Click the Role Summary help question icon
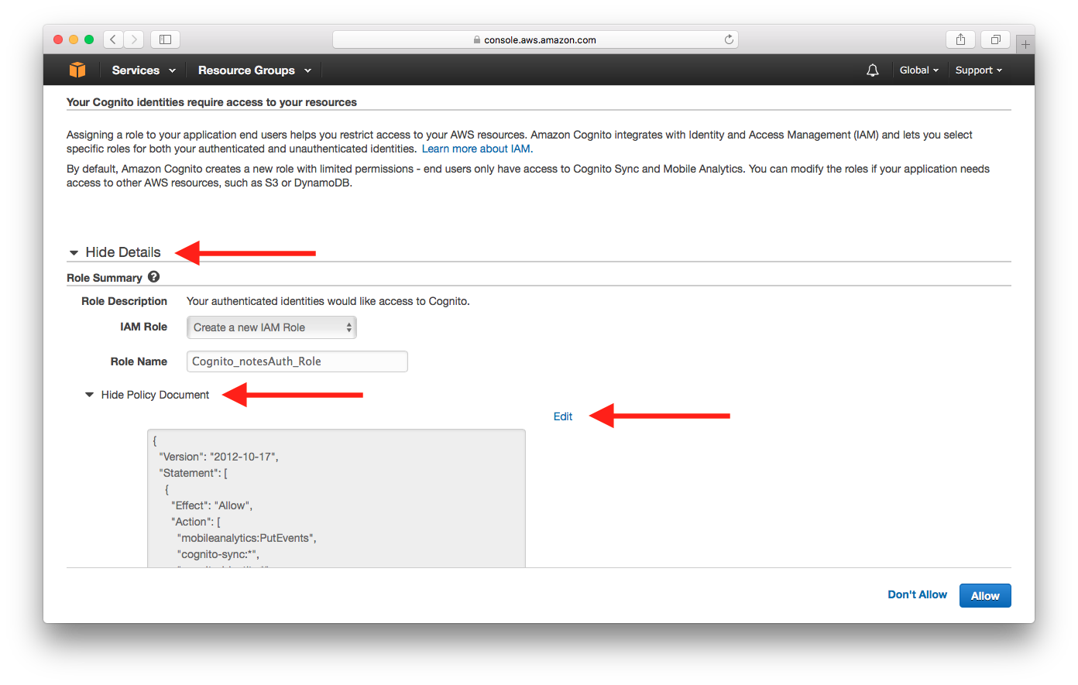This screenshot has height=685, width=1078. (153, 276)
